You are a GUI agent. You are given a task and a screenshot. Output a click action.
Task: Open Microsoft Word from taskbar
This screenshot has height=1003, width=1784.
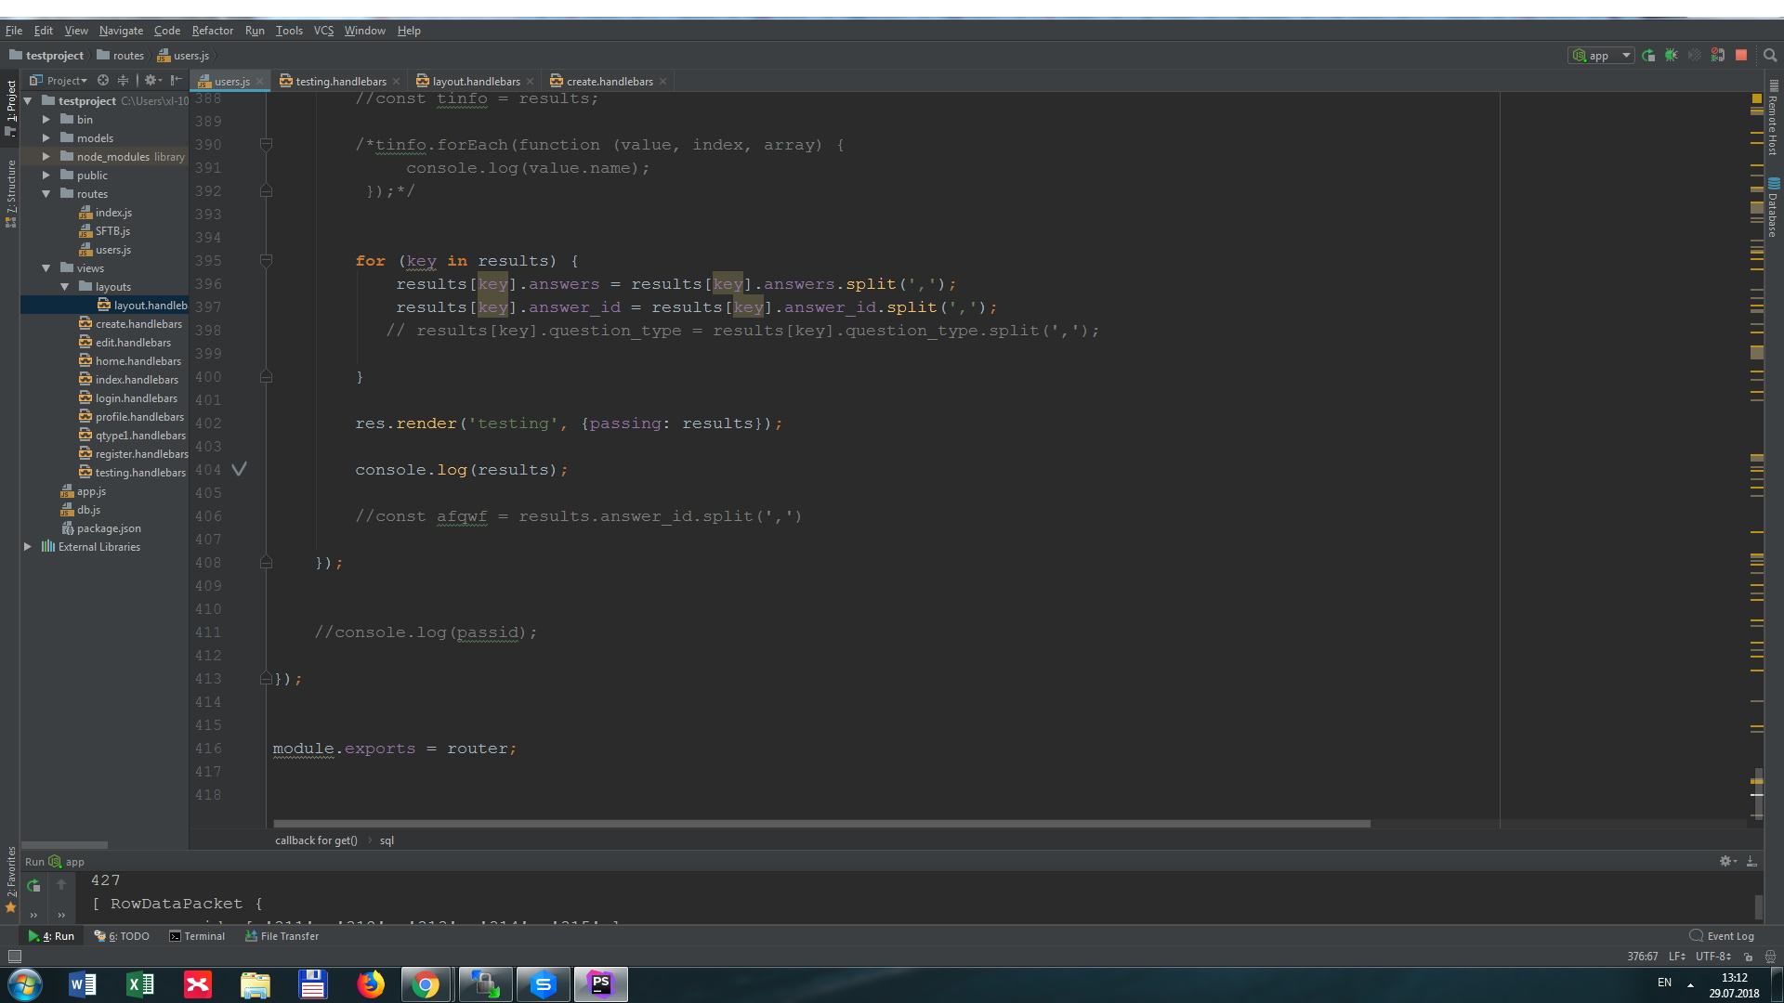(83, 984)
